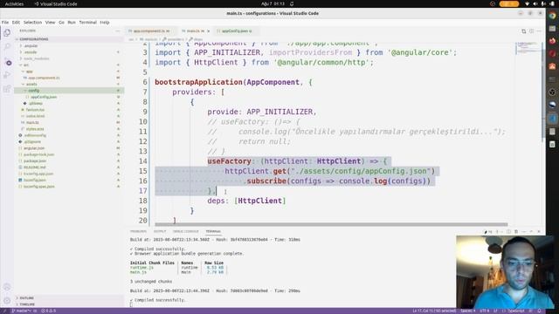The width and height of the screenshot is (559, 314).
Task: Open styles.scss in the explorer tree
Action: click(x=35, y=129)
